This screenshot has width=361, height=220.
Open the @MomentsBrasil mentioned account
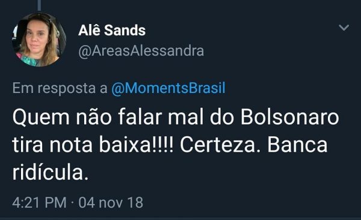168,88
